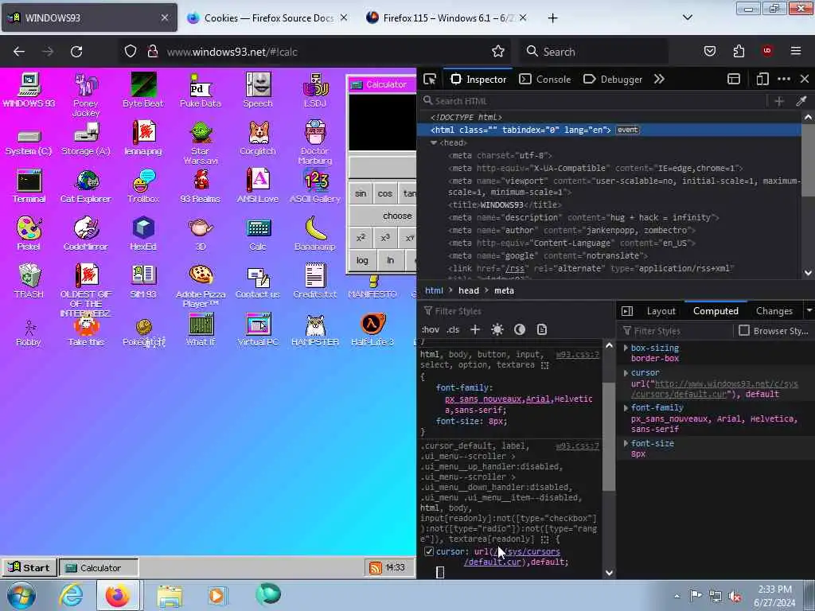The height and width of the screenshot is (611, 815).
Task: Open the Puke Data desktop icon
Action: [x=200, y=90]
